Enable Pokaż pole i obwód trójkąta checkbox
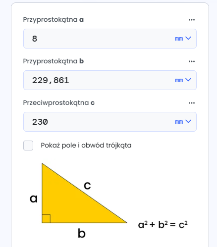The image size is (217, 247). click(x=28, y=146)
